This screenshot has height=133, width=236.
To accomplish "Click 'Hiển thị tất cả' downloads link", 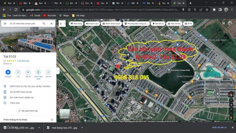I will click(x=219, y=127).
